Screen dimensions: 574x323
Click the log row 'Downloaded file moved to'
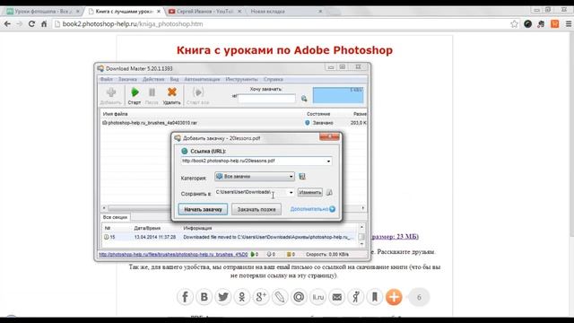pos(229,237)
